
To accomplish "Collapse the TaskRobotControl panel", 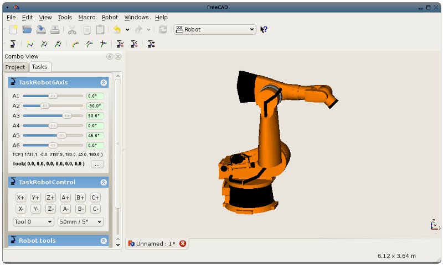I will [x=104, y=182].
